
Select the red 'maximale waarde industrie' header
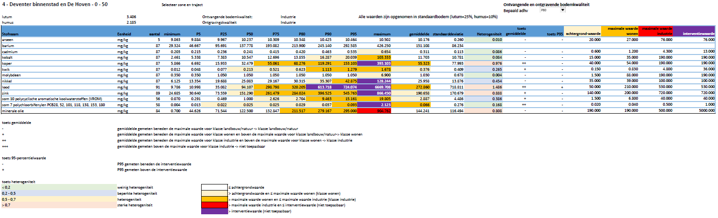point(656,31)
